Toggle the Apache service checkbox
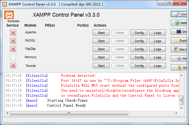The width and height of the screenshot is (189, 125). (13, 32)
